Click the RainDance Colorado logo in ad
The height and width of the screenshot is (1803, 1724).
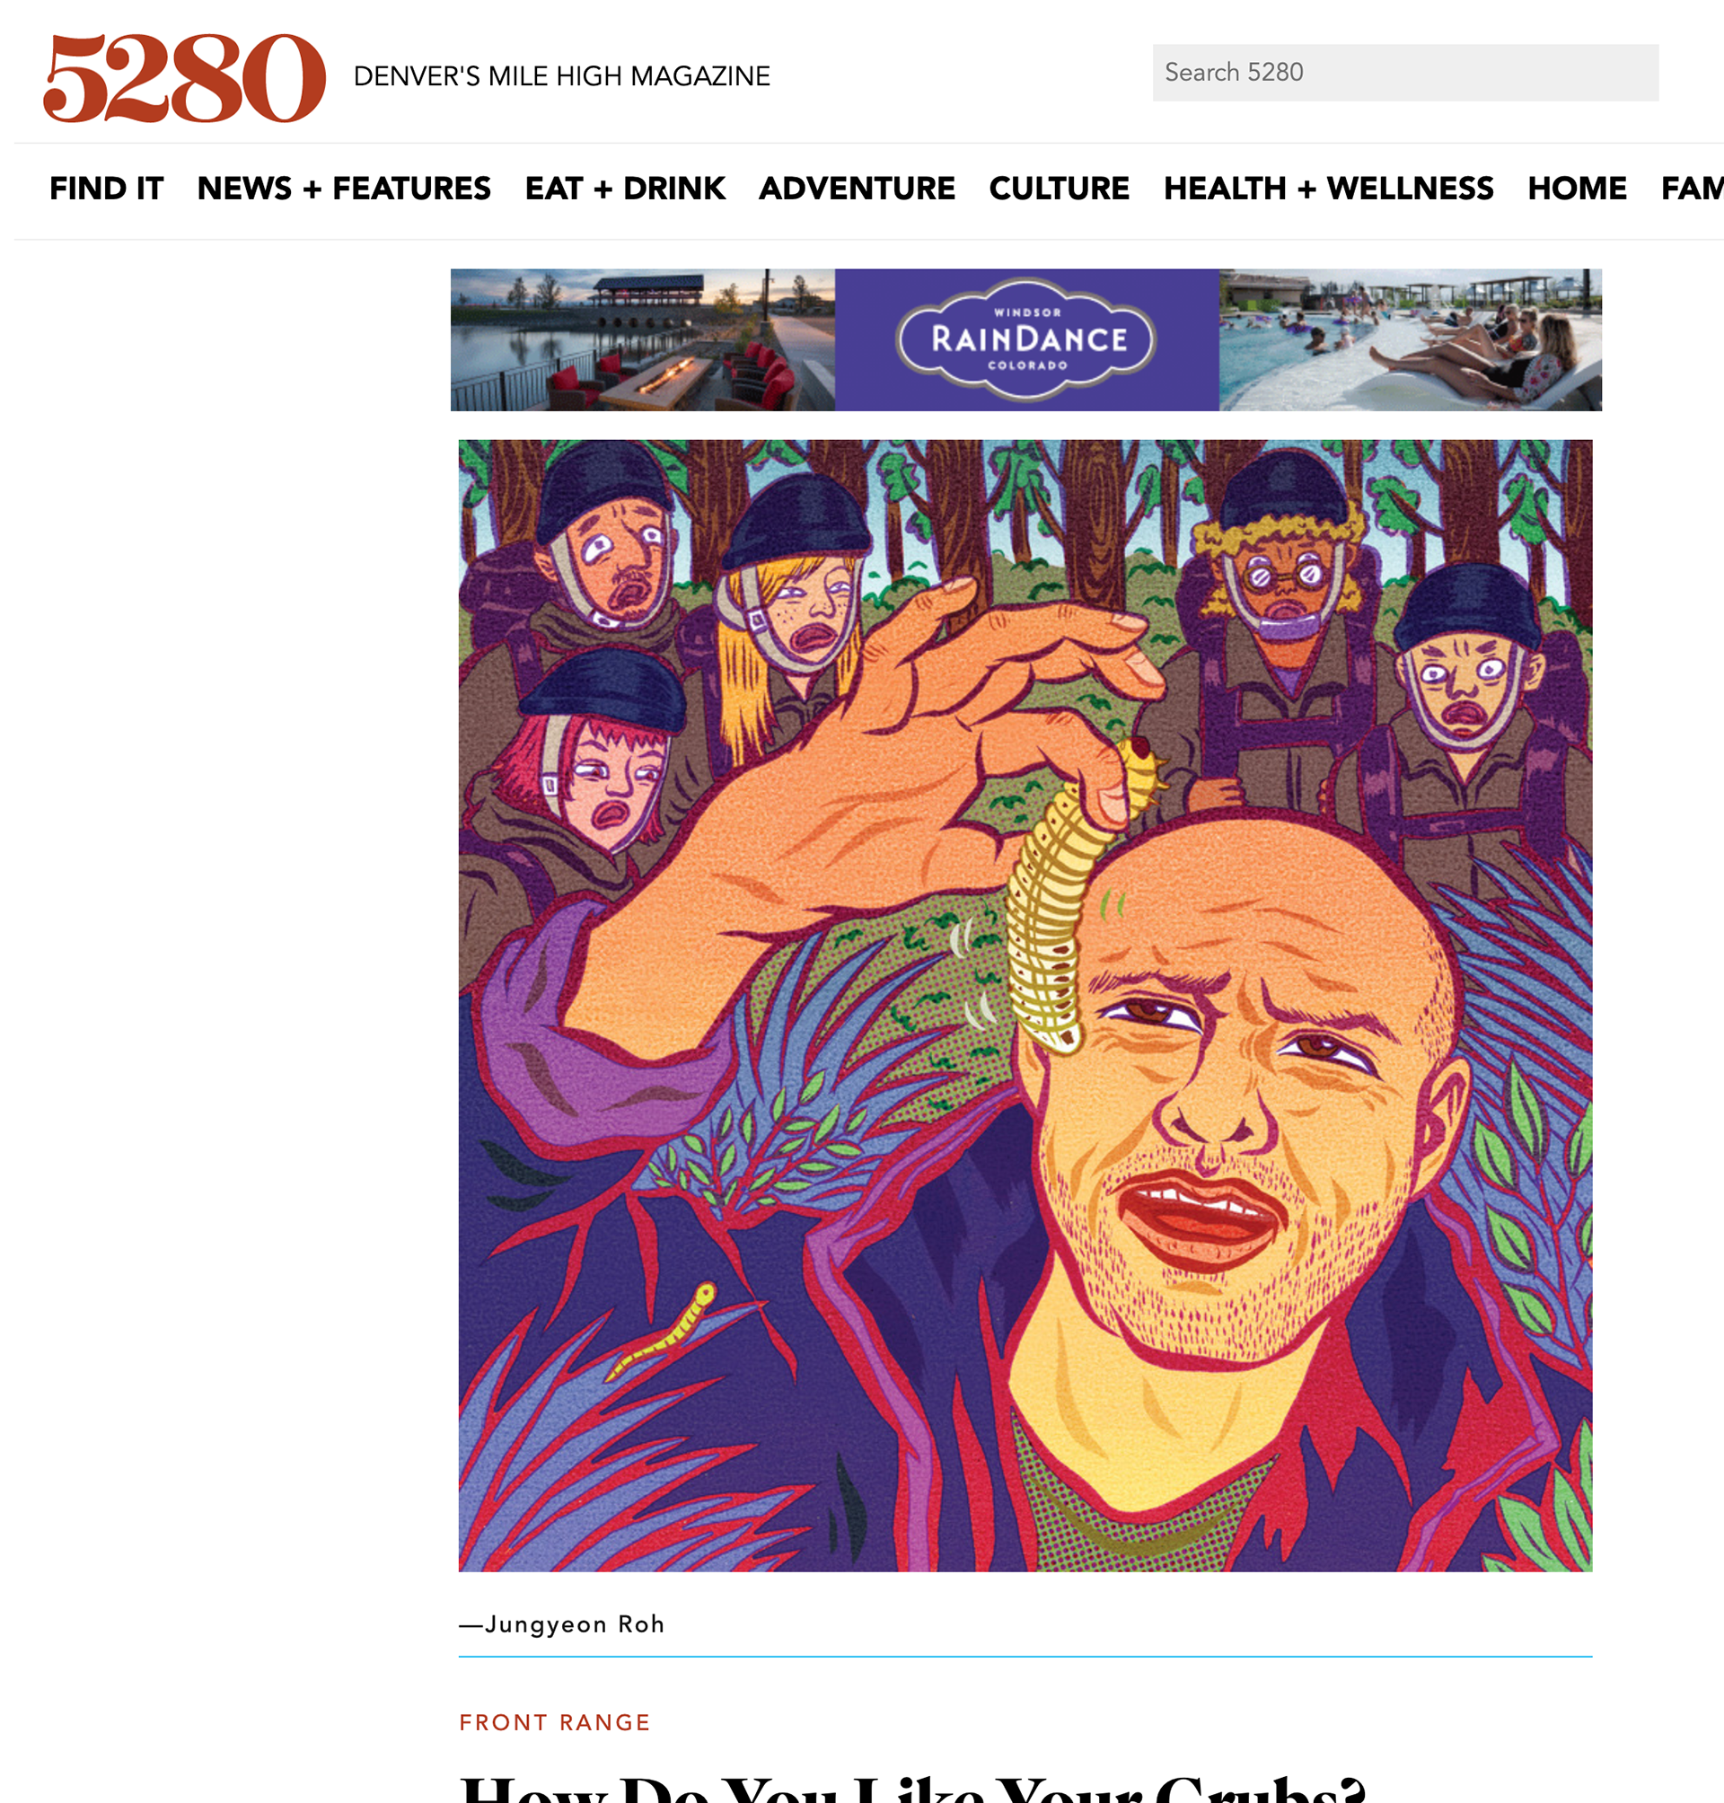1026,339
